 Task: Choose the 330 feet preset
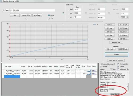(110, 32)
